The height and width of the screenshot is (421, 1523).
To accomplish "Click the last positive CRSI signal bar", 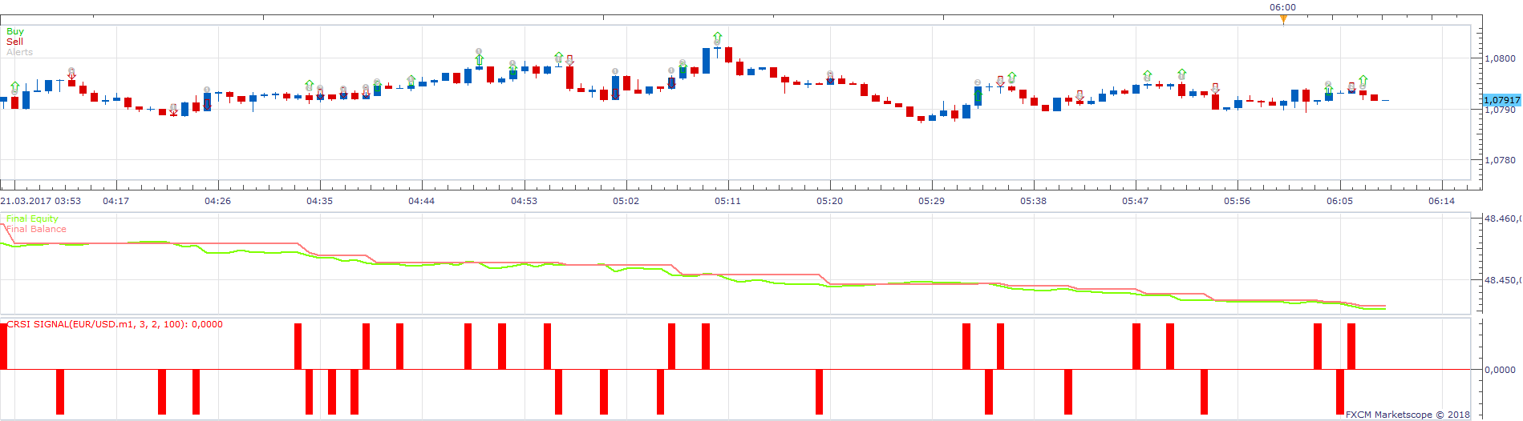I will tap(1351, 347).
